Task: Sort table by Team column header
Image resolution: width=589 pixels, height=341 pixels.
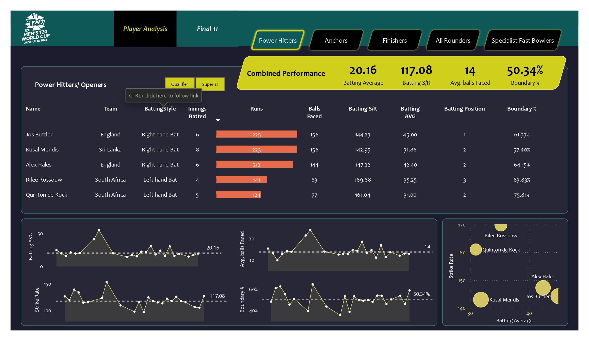Action: 110,109
